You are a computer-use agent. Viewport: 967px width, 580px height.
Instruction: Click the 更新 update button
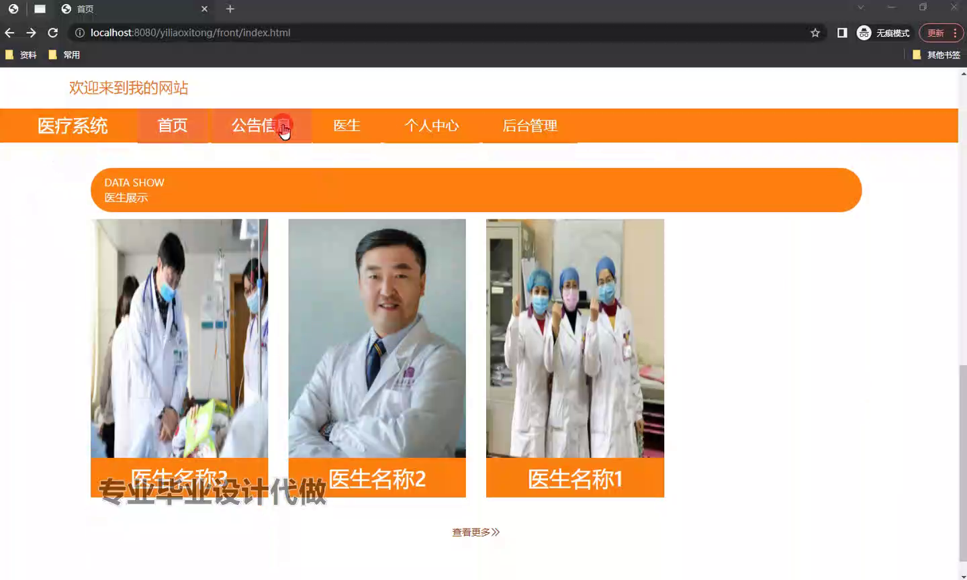click(935, 33)
